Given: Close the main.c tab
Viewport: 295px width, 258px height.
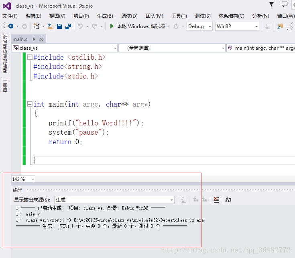Looking at the screenshot, I should 41,39.
